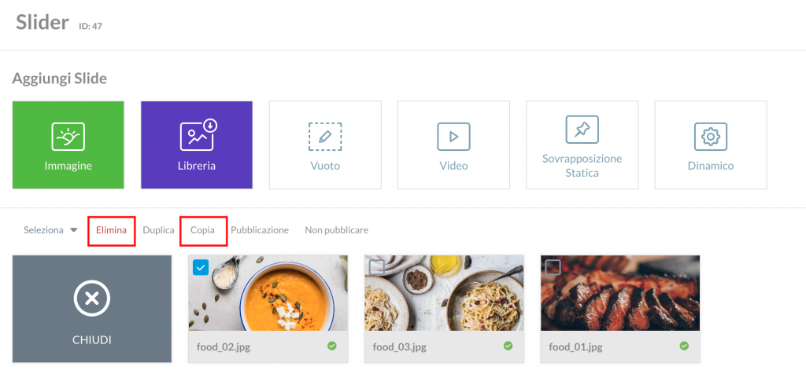Check the food_01.jpg steak slide checkbox
The height and width of the screenshot is (385, 806).
tap(553, 267)
